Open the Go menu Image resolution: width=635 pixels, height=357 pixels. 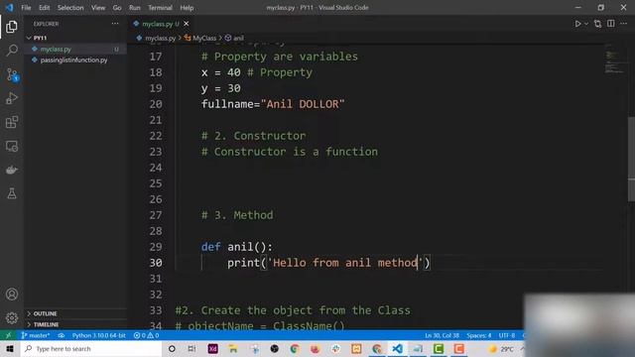tap(117, 8)
